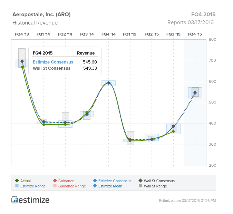Select the FQ4 '15 quarter label
This screenshot has height=214, width=233.
tap(195, 34)
